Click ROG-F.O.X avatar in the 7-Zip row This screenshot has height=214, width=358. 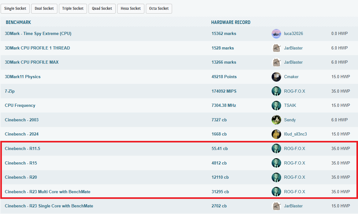(276, 91)
